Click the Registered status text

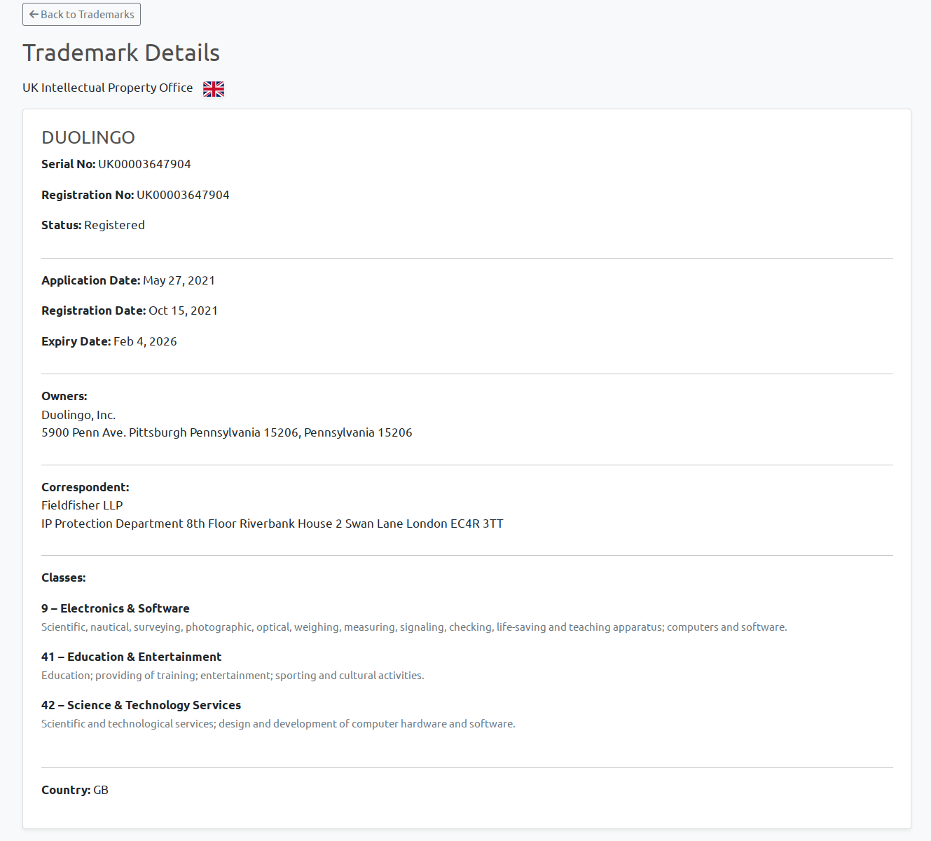[x=114, y=225]
